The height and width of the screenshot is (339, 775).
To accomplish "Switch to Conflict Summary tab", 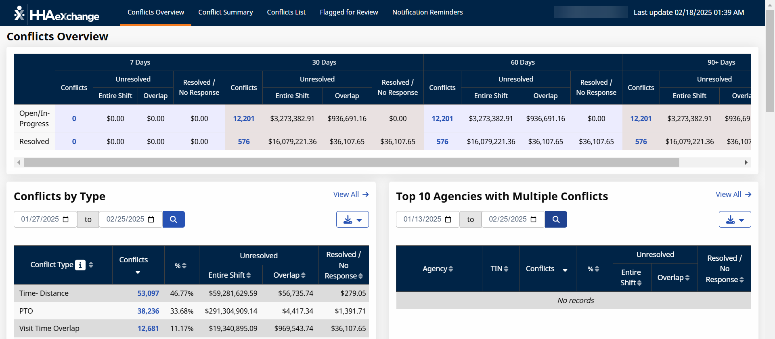I will pyautogui.click(x=225, y=13).
